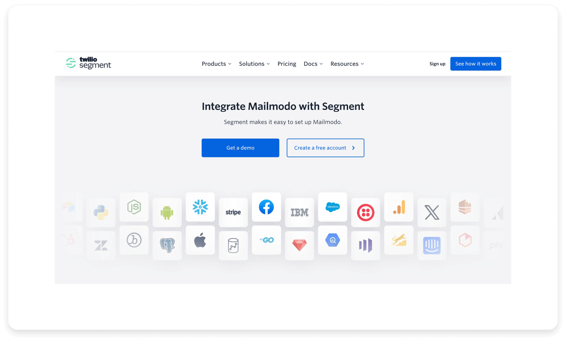566x341 pixels.
Task: Open the Google BigQuery hexagon icon
Action: 332,240
